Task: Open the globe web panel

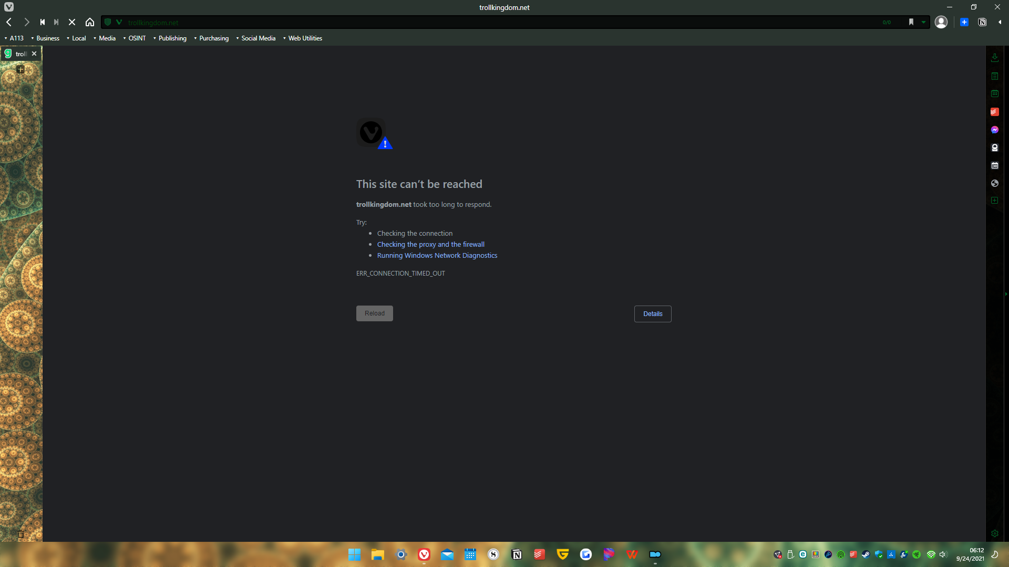Action: [995, 183]
